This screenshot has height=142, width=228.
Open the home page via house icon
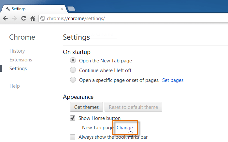tap(33, 19)
